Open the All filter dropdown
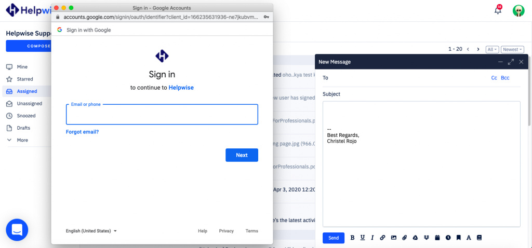 coord(493,49)
